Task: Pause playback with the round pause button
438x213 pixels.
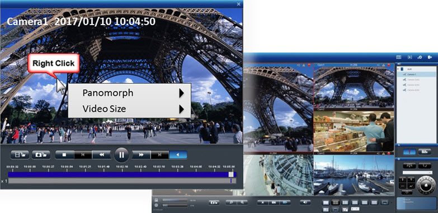Action: (121, 155)
